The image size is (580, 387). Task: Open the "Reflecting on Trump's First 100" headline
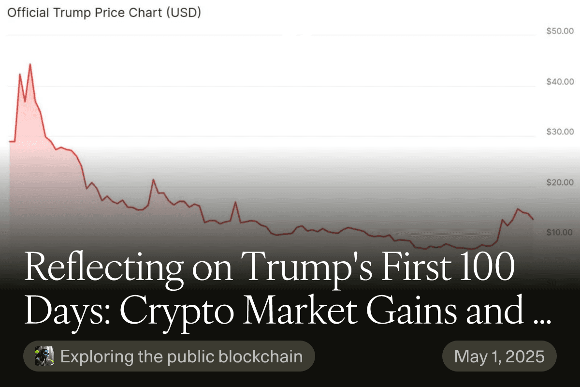point(269,268)
